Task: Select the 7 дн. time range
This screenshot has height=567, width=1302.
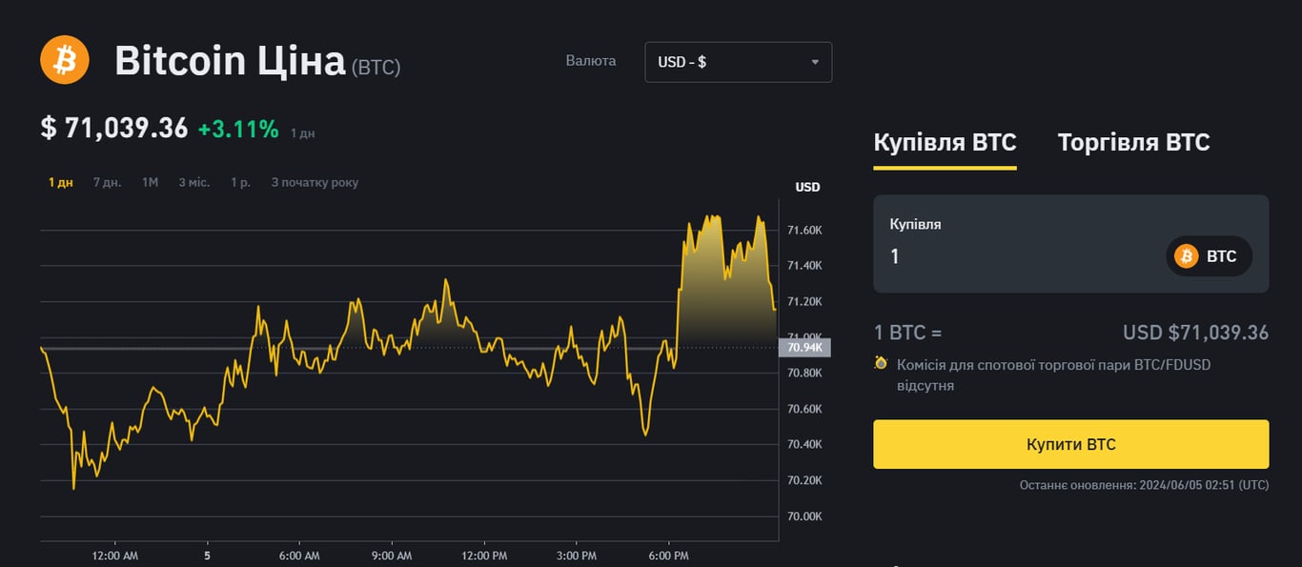Action: pyautogui.click(x=106, y=182)
